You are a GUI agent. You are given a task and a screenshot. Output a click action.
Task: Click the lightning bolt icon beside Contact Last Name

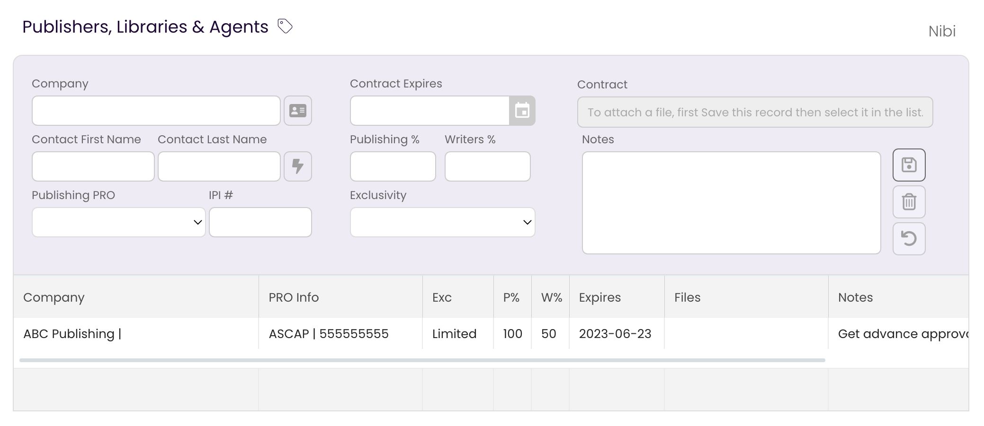click(x=298, y=166)
